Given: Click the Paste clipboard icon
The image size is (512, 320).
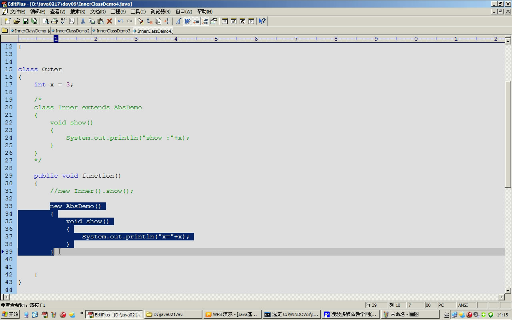Looking at the screenshot, I should pyautogui.click(x=100, y=21).
